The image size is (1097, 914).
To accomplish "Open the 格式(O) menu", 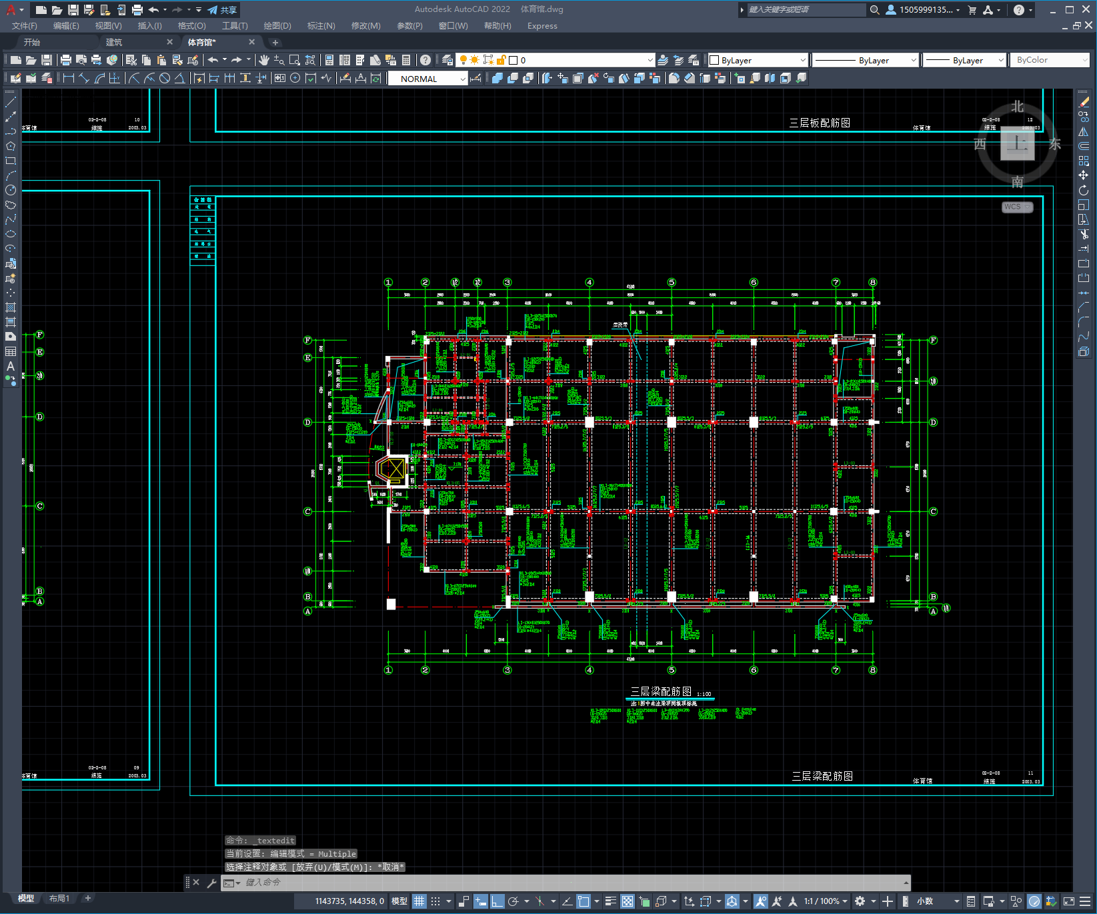I will pyautogui.click(x=191, y=26).
